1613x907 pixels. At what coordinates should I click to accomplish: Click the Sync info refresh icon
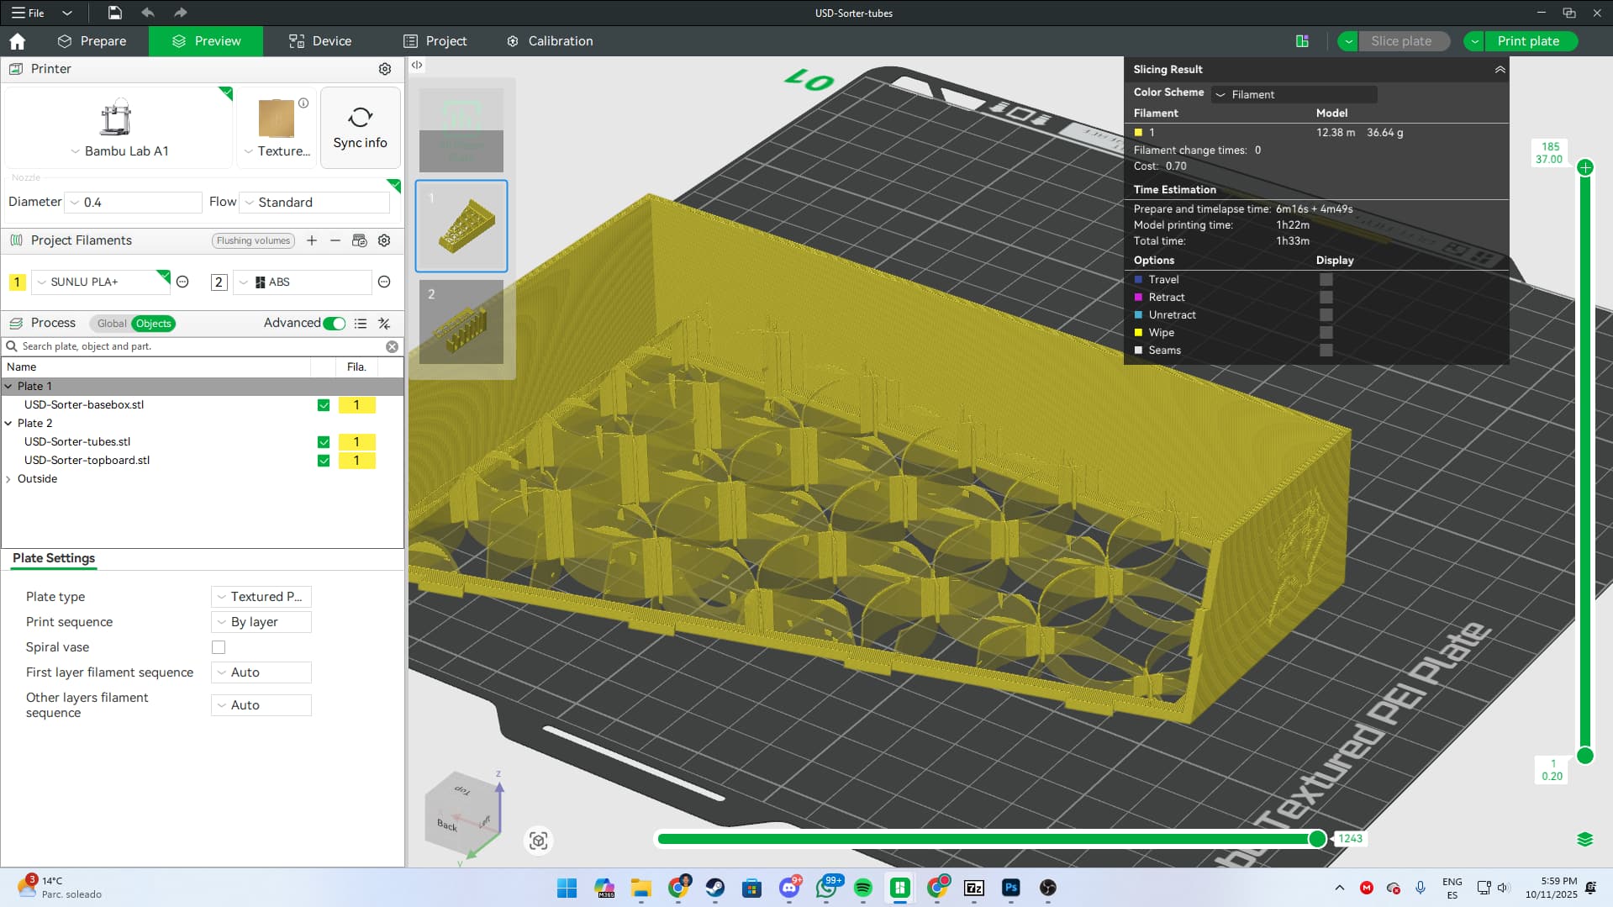click(360, 118)
